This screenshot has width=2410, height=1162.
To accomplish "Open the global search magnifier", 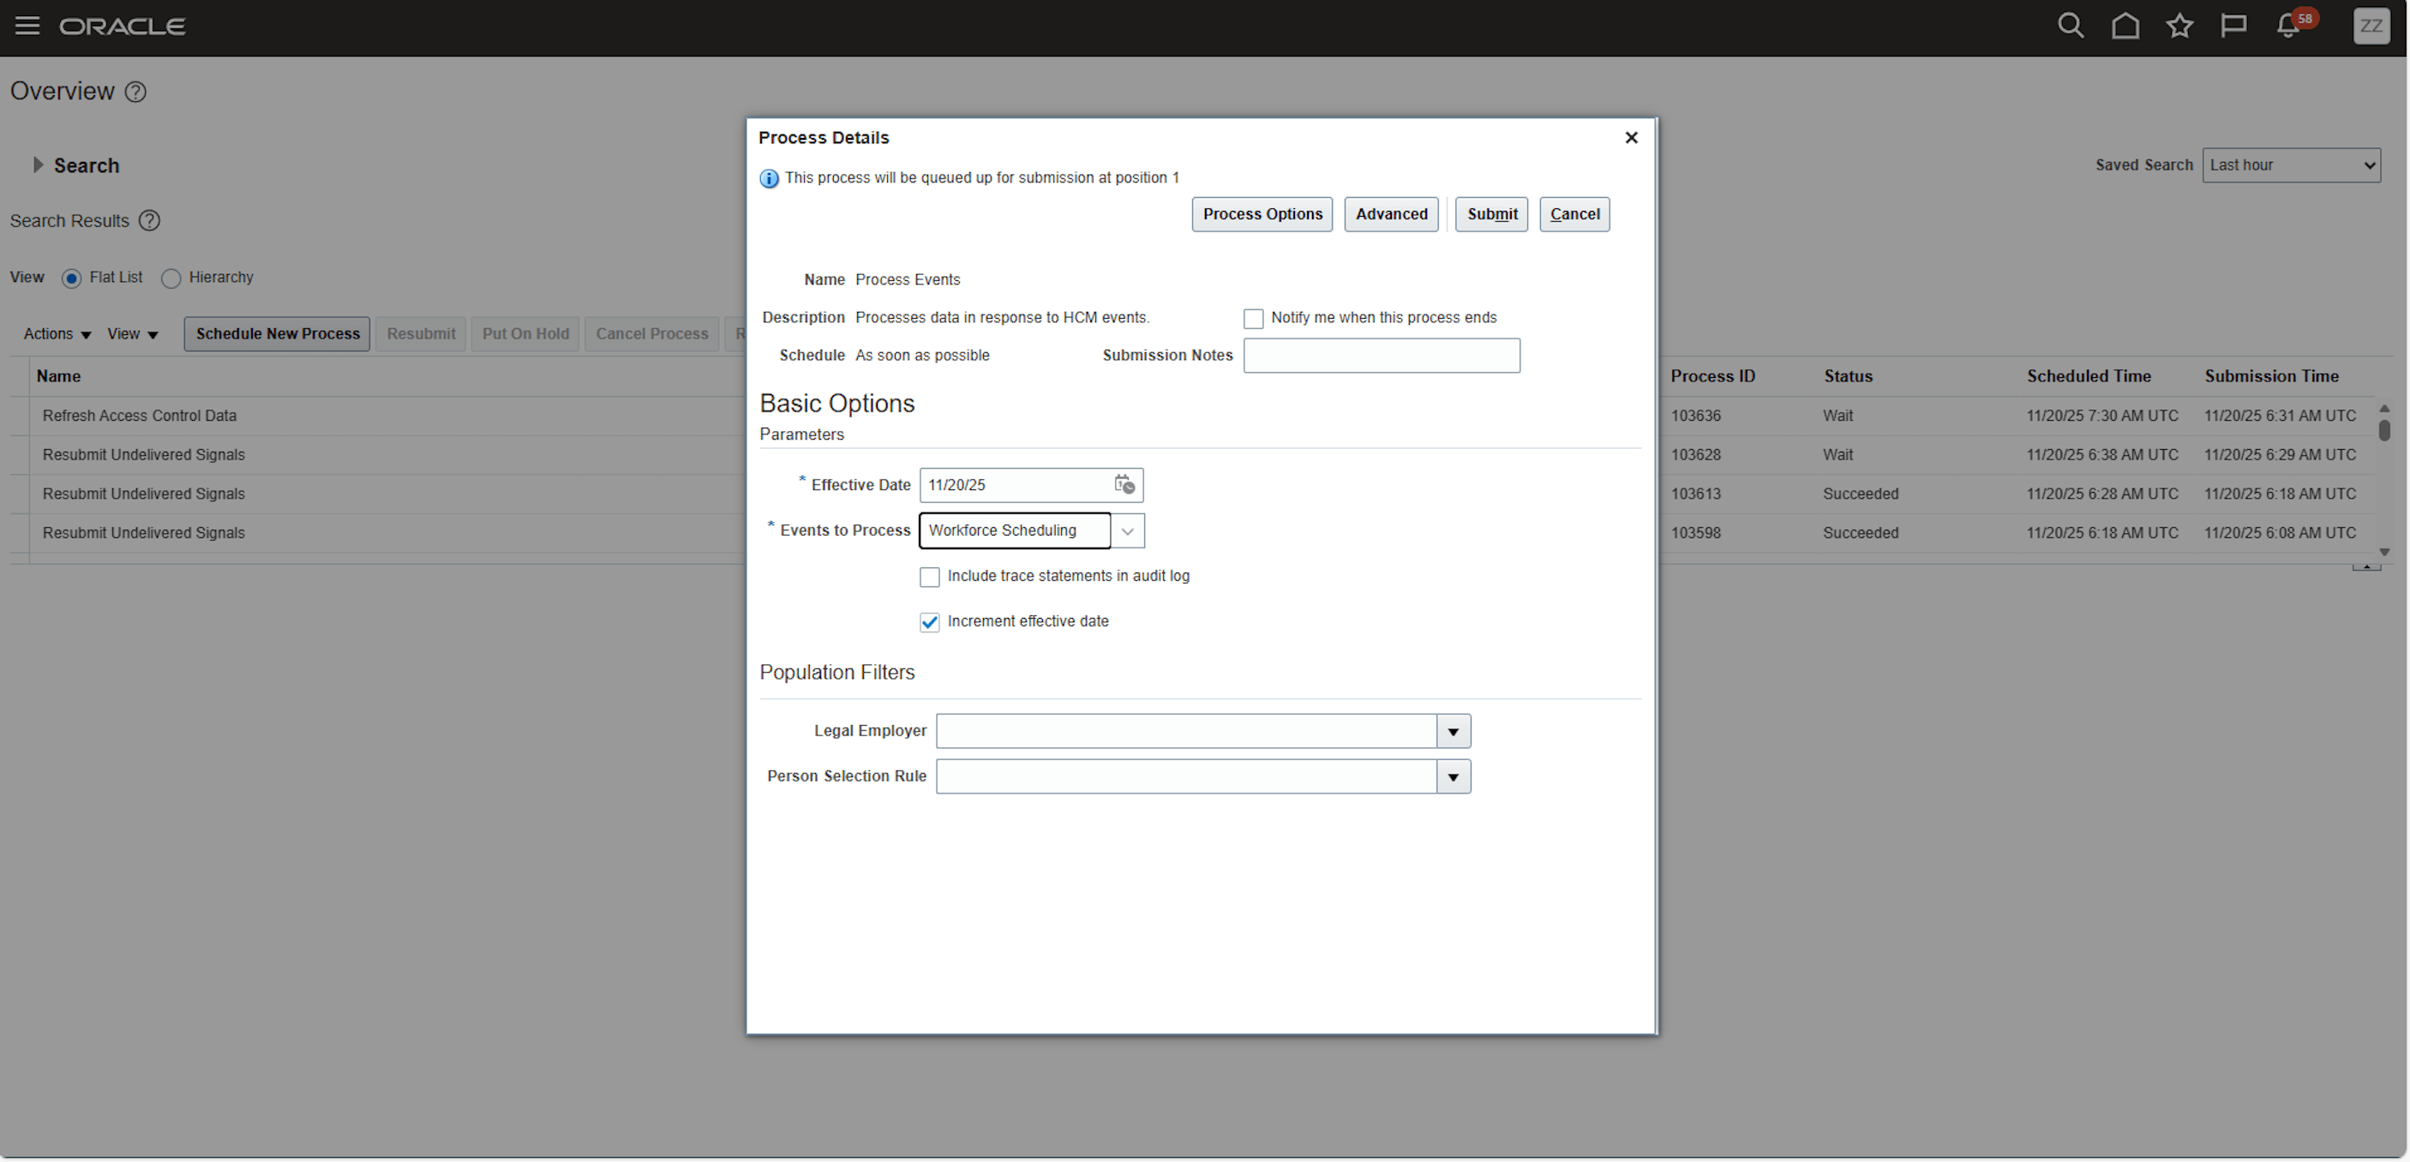I will coord(2071,27).
